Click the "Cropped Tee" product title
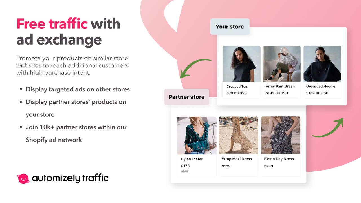This screenshot has height=203, width=361. point(237,87)
